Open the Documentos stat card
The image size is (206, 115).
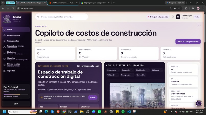pyautogui.click(x=180, y=53)
